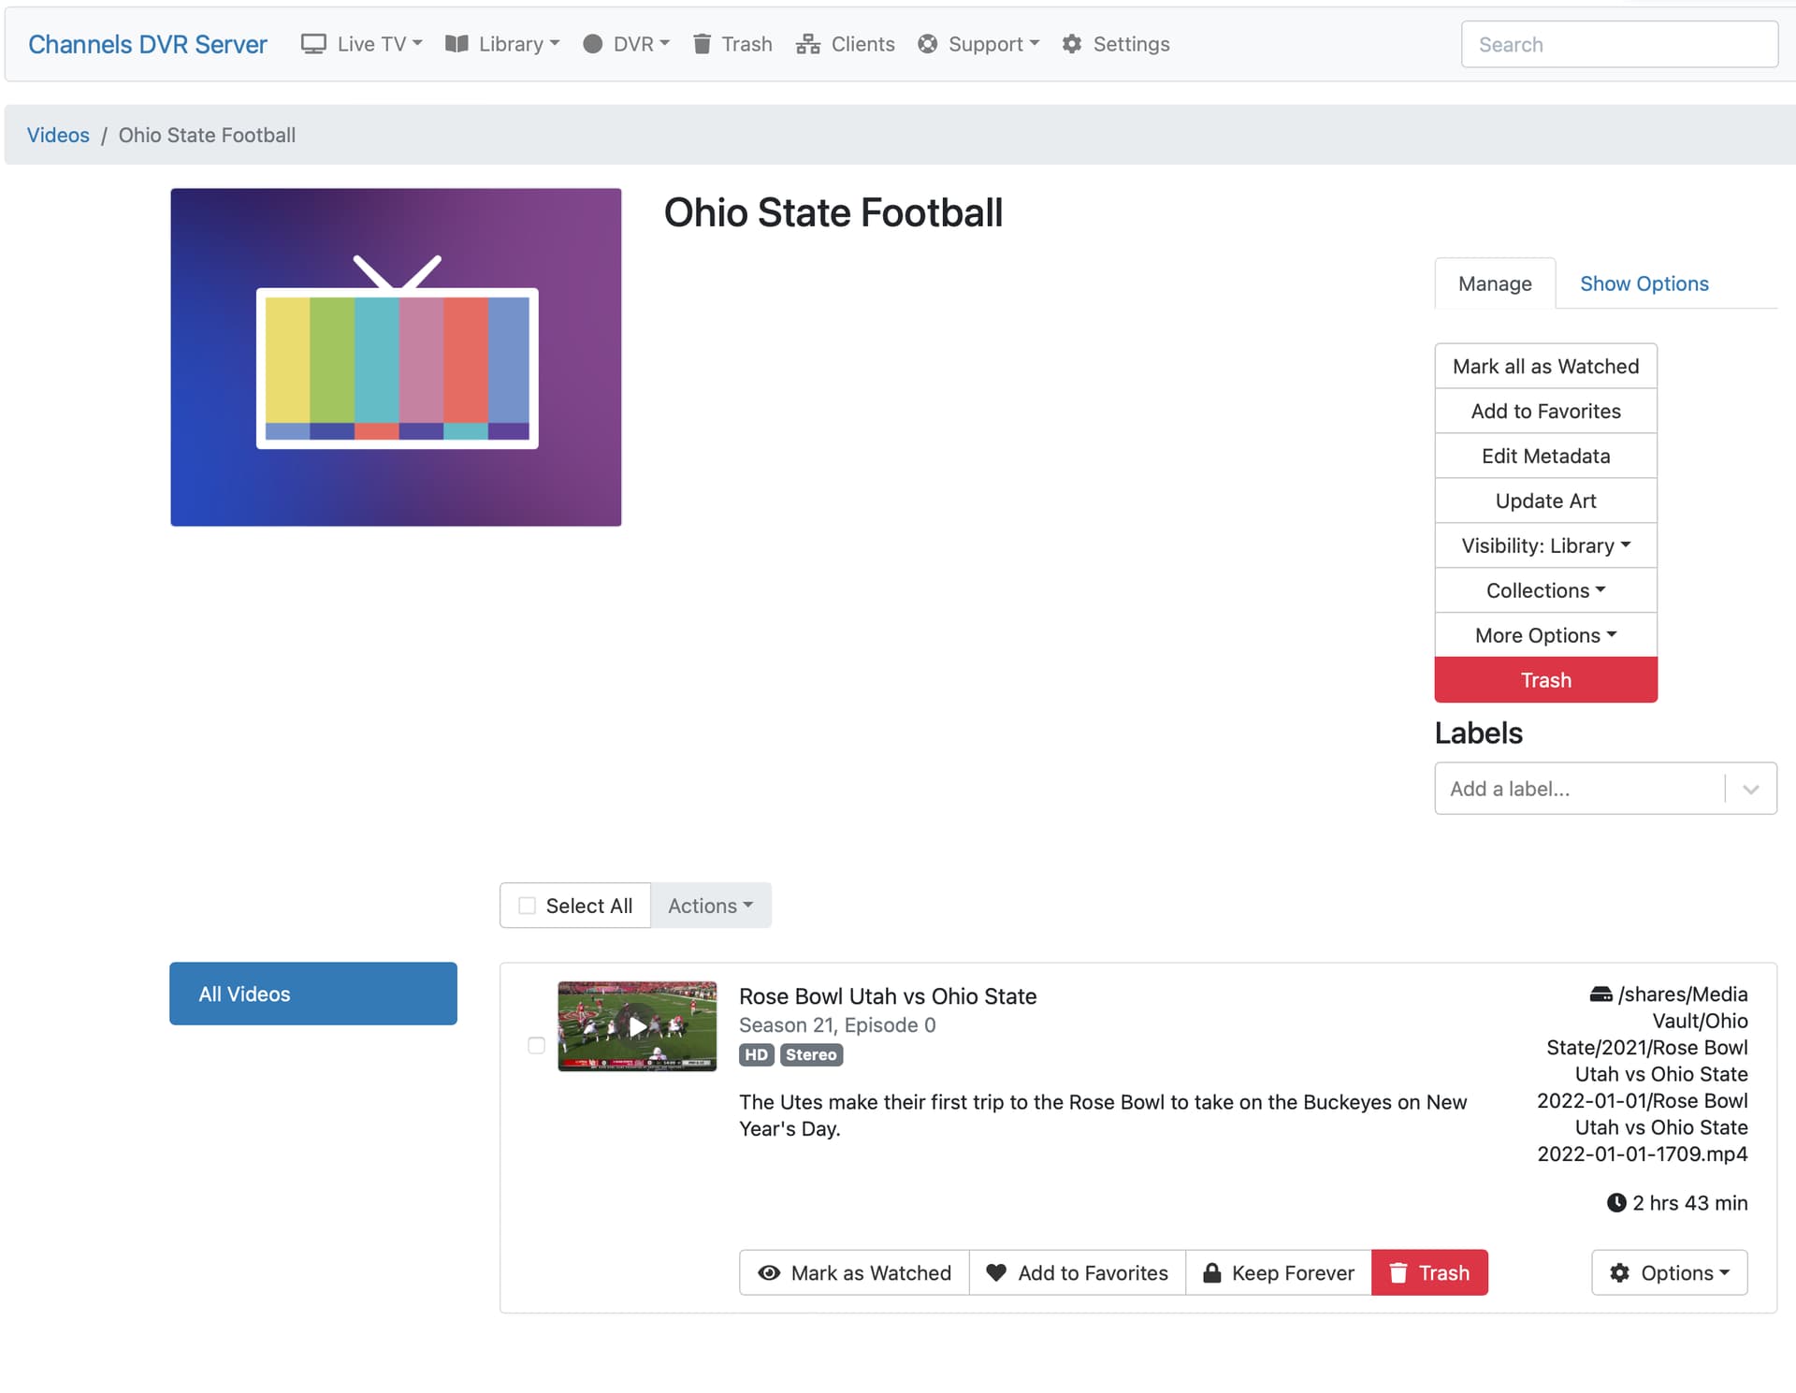This screenshot has height=1393, width=1796.
Task: Tick the Rose Bowl episode checkbox
Action: (x=536, y=1045)
